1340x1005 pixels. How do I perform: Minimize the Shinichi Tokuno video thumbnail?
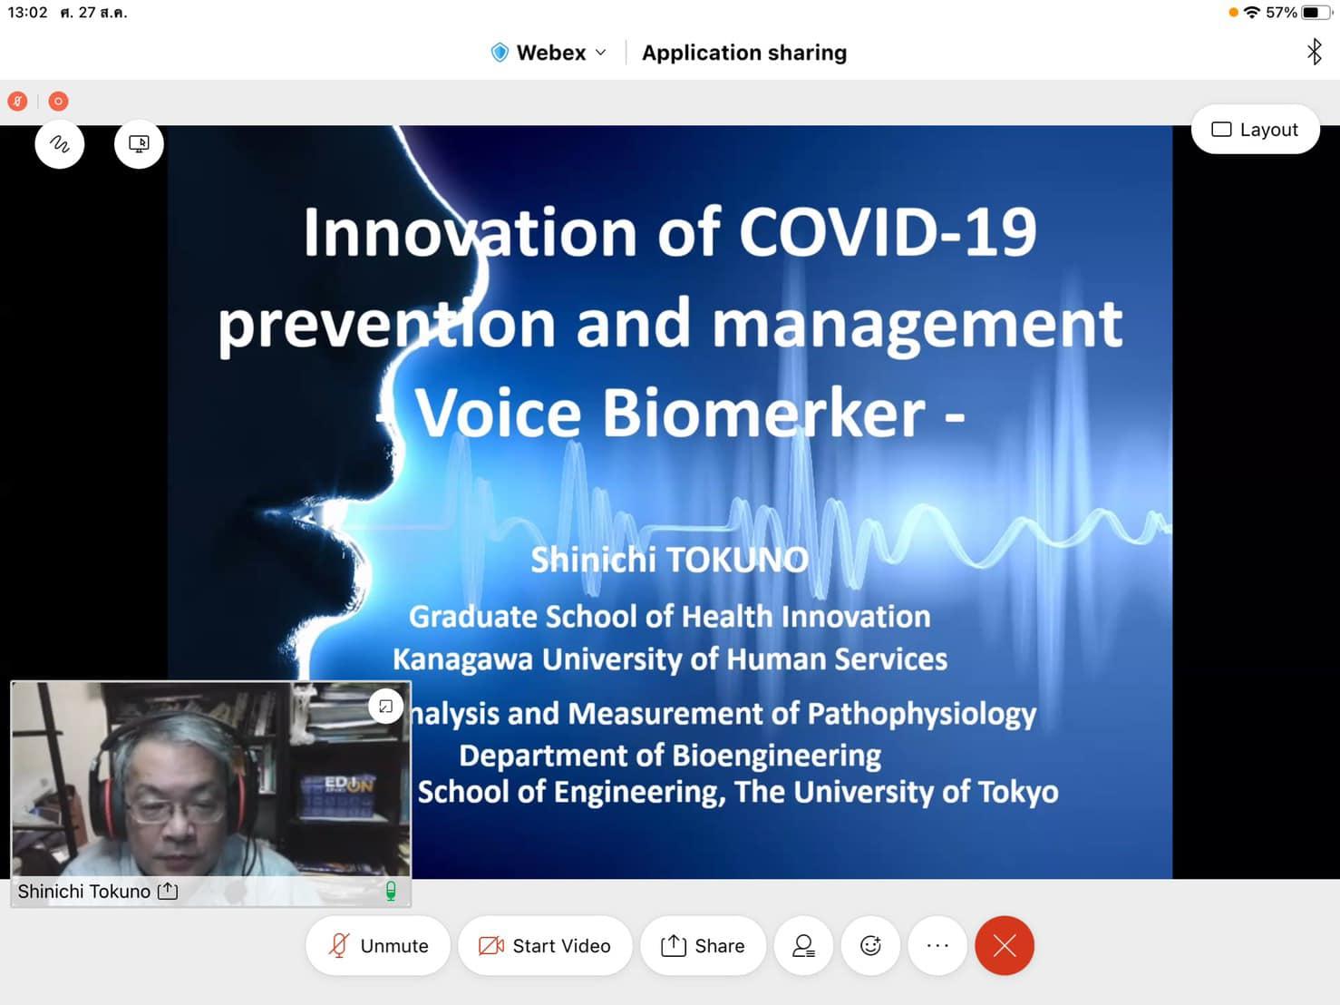click(385, 706)
